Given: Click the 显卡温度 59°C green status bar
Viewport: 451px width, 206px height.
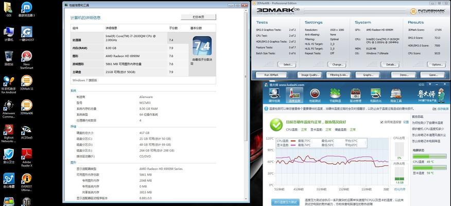Looking at the screenshot, I should (x=430, y=168).
